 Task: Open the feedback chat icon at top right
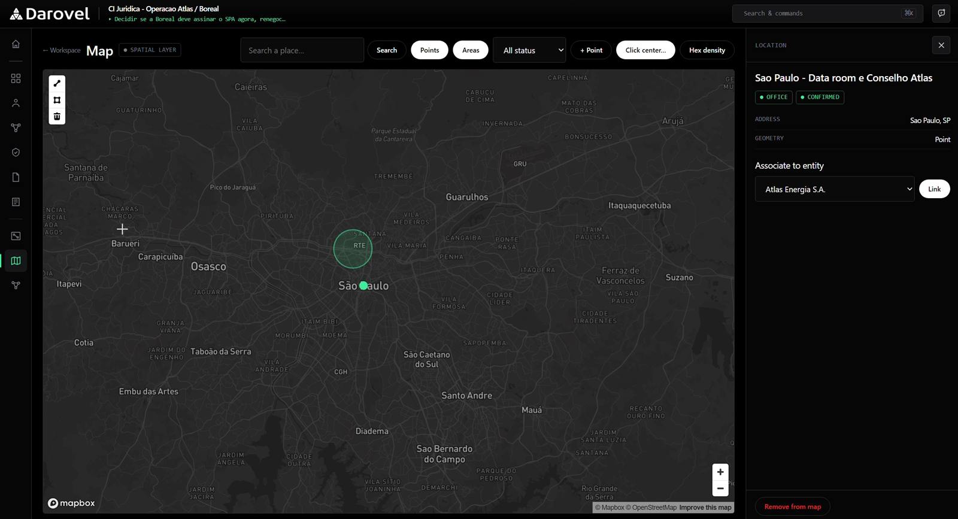tap(941, 13)
